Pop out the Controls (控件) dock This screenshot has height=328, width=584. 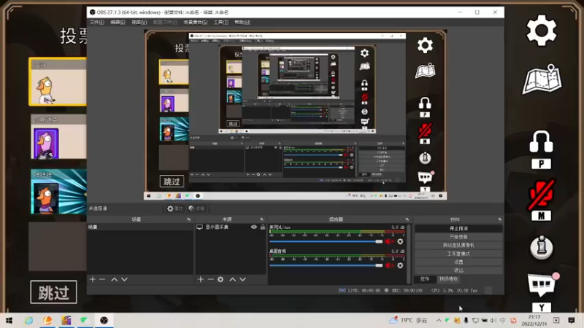point(499,219)
